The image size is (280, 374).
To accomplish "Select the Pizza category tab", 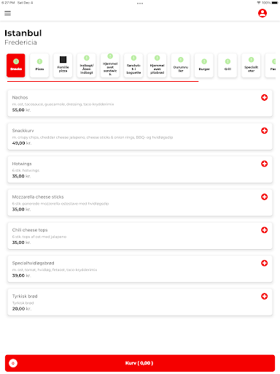I will coord(39,65).
